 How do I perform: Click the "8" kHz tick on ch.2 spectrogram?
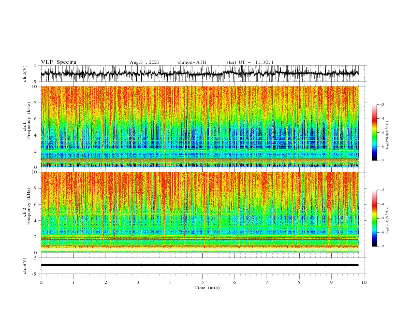point(36,188)
